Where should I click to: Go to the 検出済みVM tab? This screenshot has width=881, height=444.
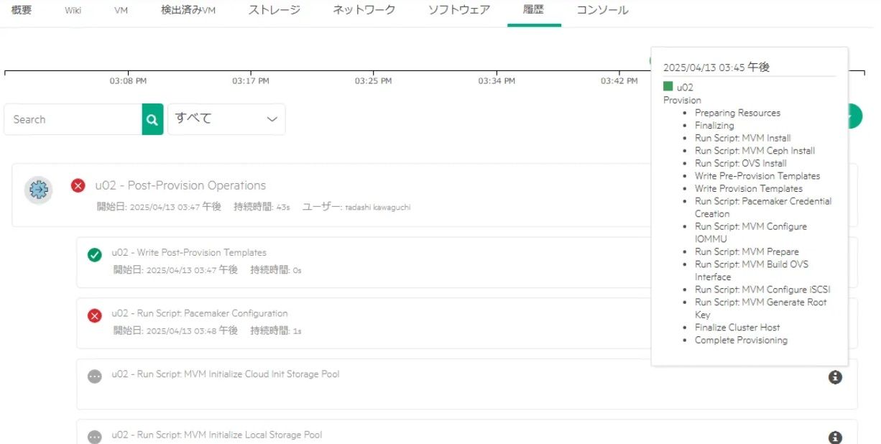pos(188,10)
